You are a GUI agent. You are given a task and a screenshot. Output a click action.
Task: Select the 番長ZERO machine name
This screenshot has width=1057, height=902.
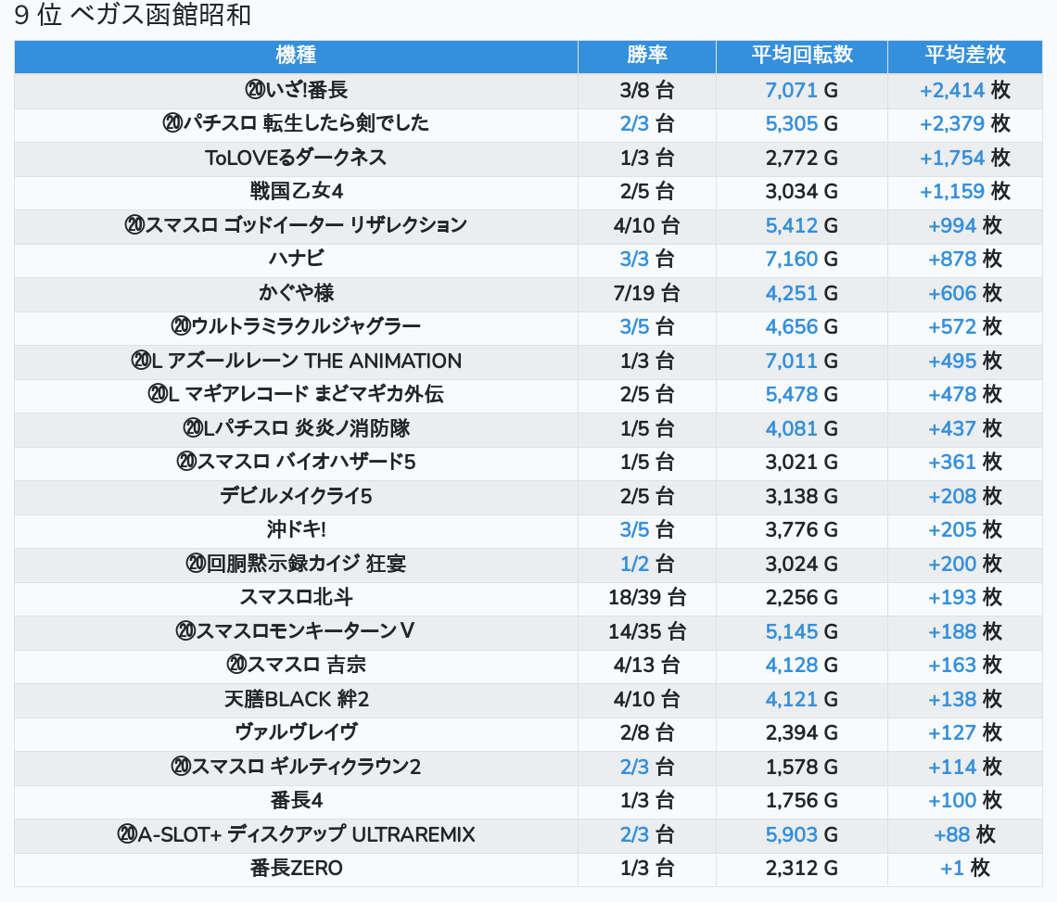pyautogui.click(x=296, y=869)
